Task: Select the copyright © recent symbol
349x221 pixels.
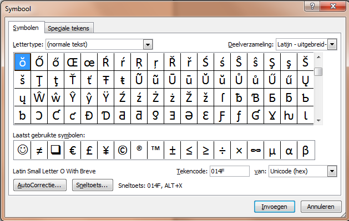Action: [x=123, y=150]
